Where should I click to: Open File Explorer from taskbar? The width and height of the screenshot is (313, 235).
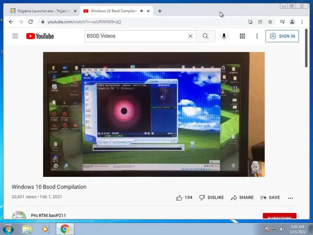(x=27, y=229)
